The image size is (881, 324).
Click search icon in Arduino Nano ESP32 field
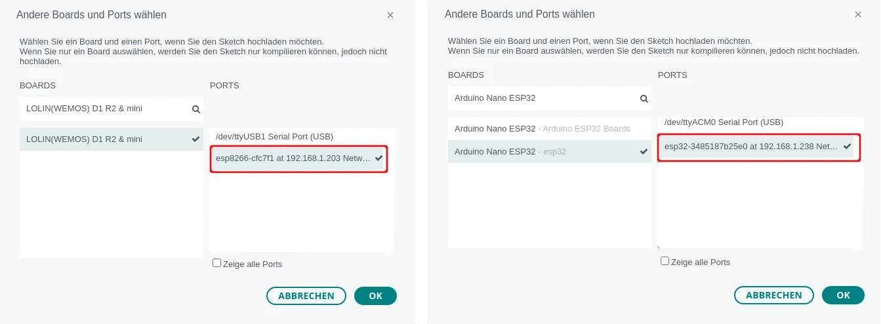tap(644, 99)
